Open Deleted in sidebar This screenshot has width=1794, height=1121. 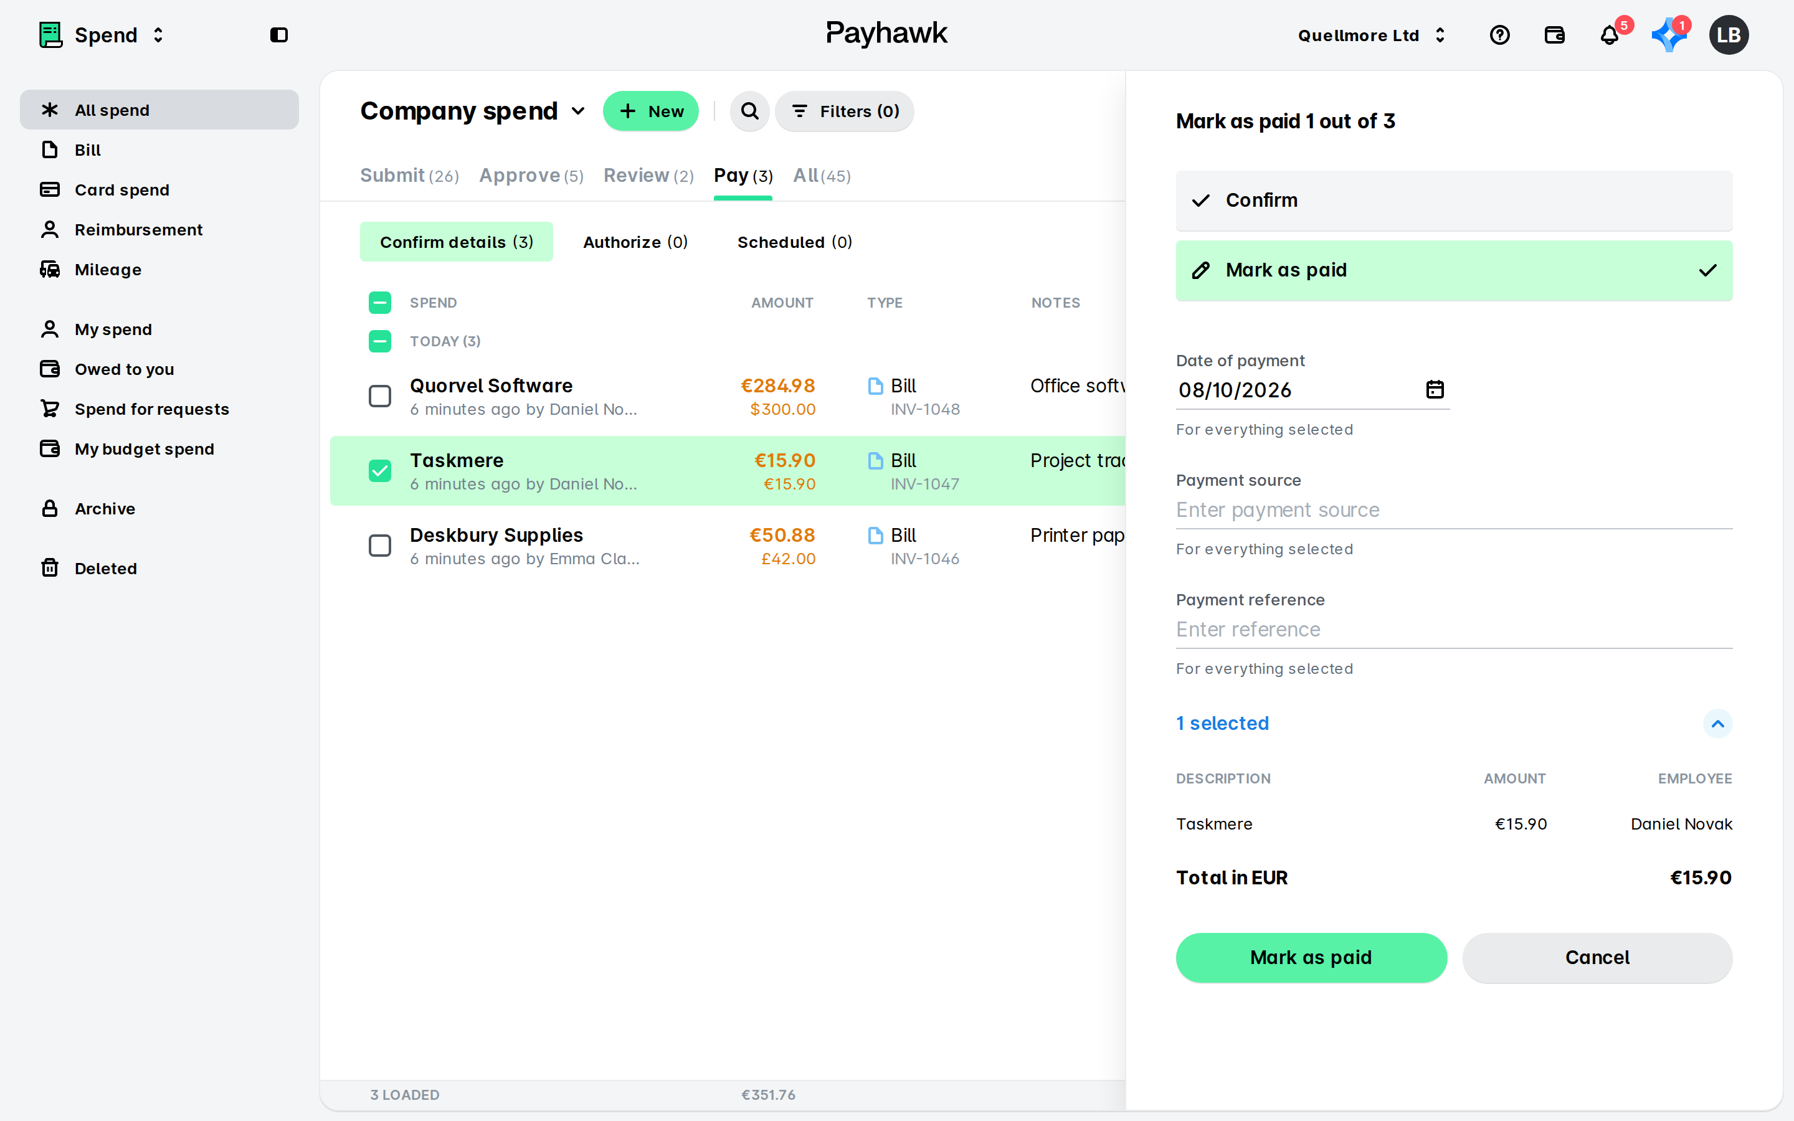(159, 569)
